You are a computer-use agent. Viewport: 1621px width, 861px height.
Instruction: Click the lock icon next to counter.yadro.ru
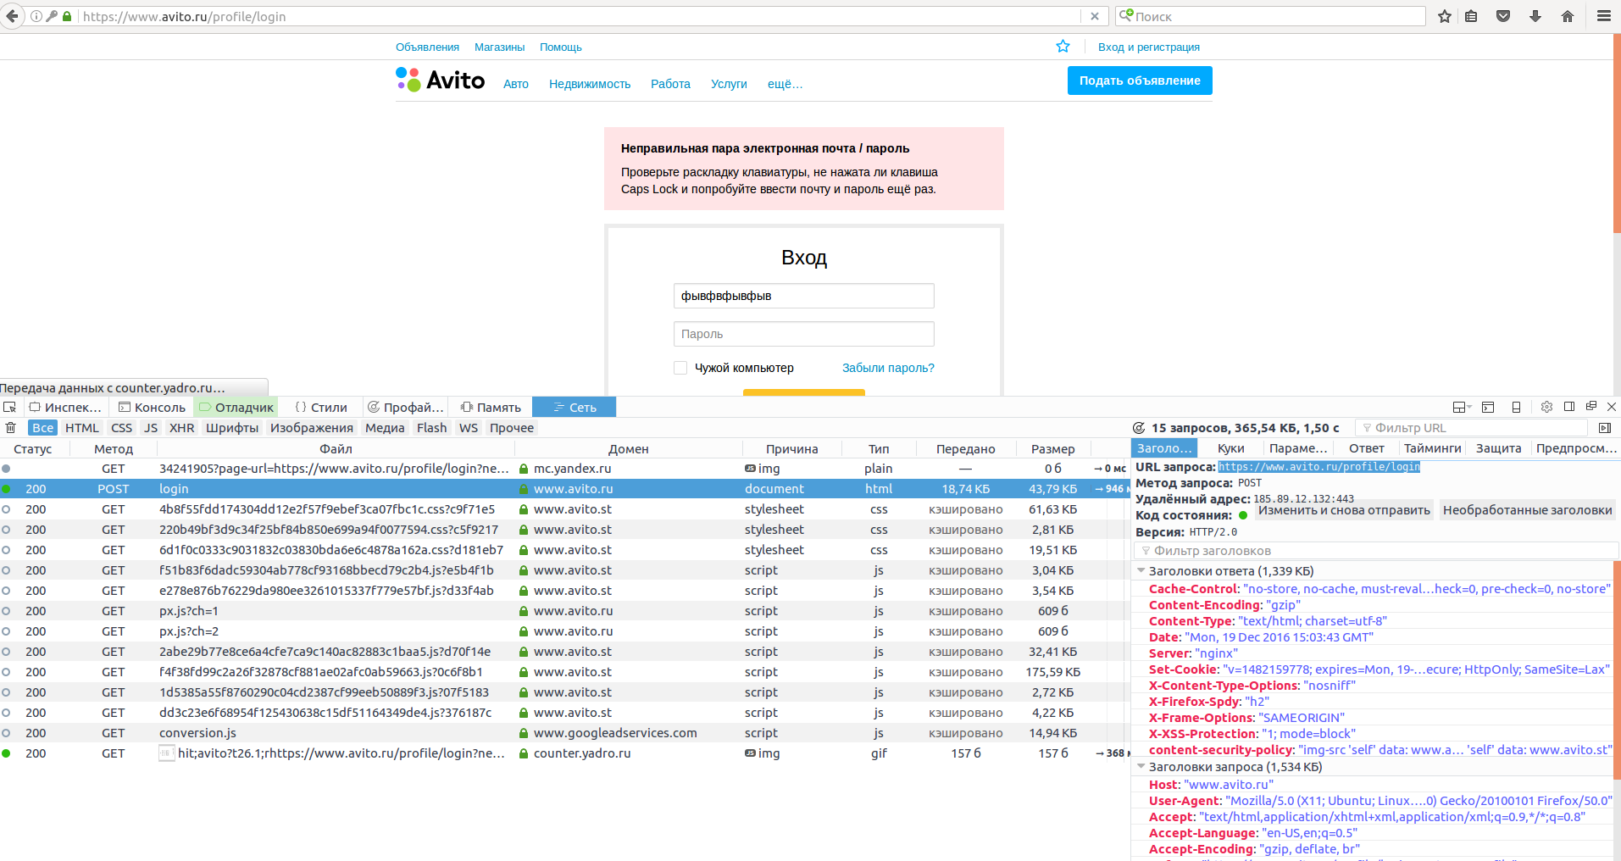click(x=524, y=753)
